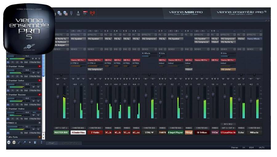Click the red broadcast signal icon
Viewport: 277px width, 157px height.
92,13
